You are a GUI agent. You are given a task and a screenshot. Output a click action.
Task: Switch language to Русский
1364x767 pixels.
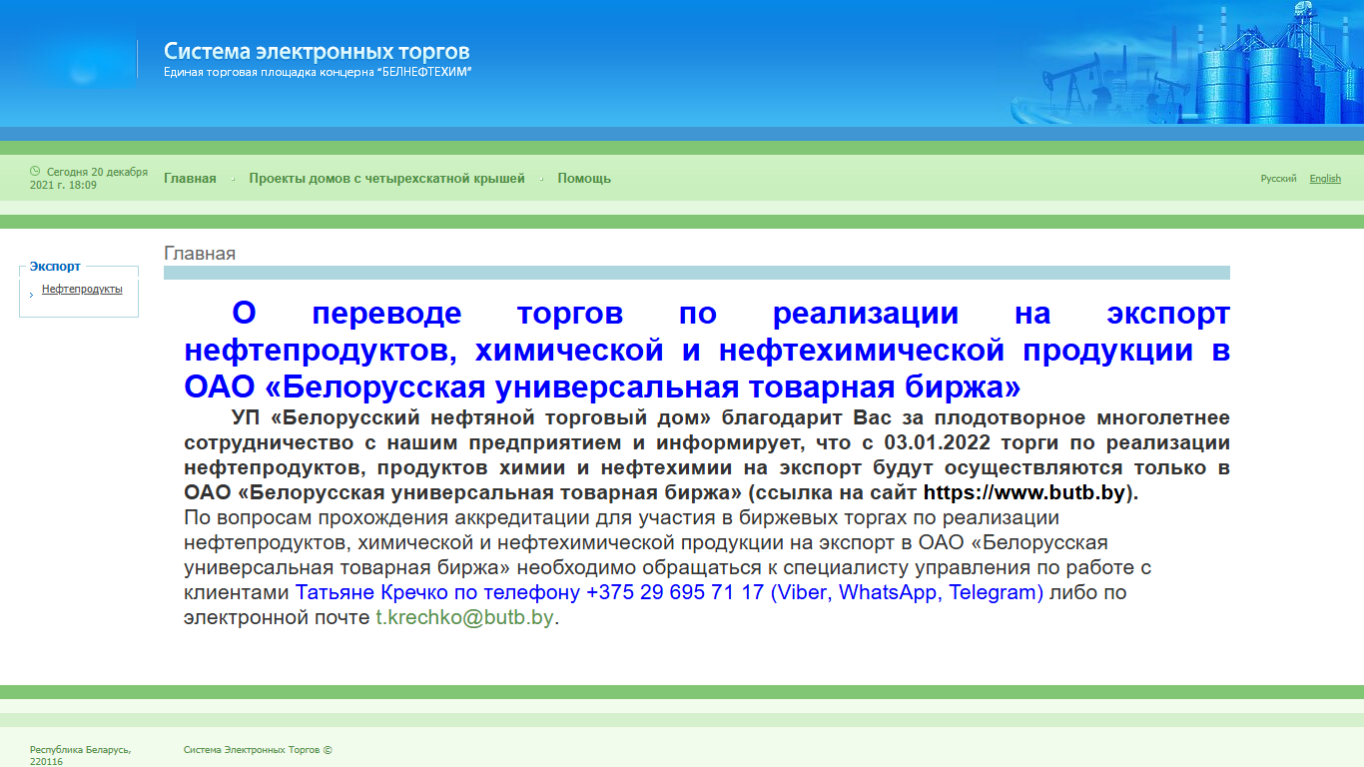point(1278,179)
